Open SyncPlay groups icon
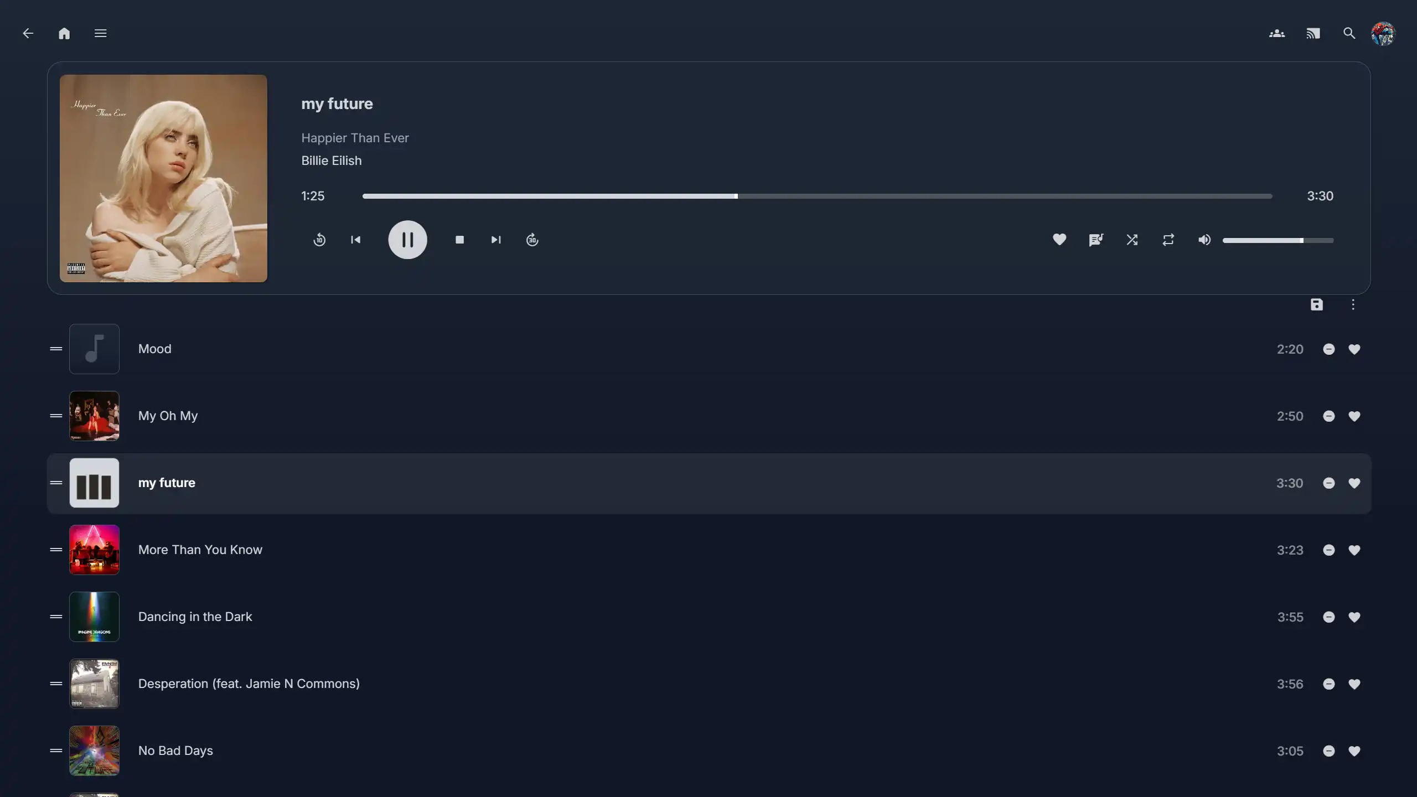 pyautogui.click(x=1277, y=33)
